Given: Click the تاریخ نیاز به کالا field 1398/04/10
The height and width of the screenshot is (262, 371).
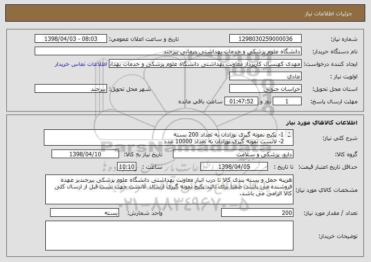Looking at the screenshot, I should [85, 154].
